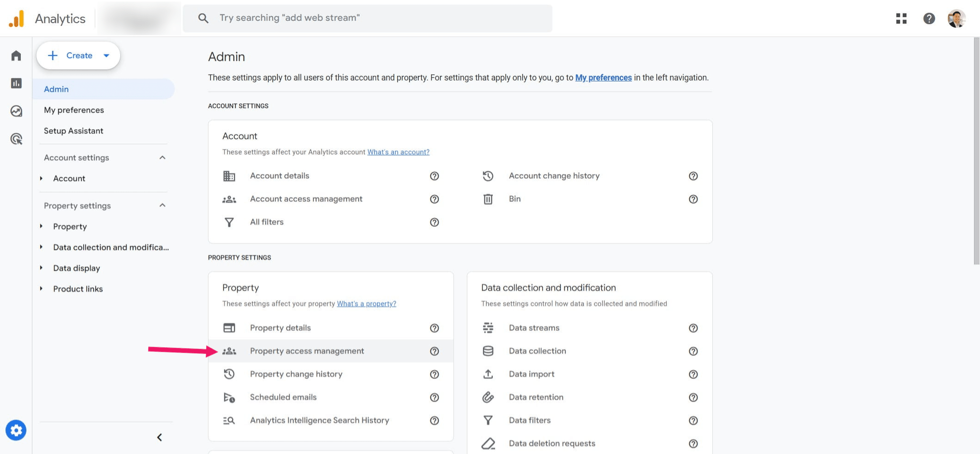Click the "What's an account?" link
This screenshot has height=454, width=980.
click(398, 152)
